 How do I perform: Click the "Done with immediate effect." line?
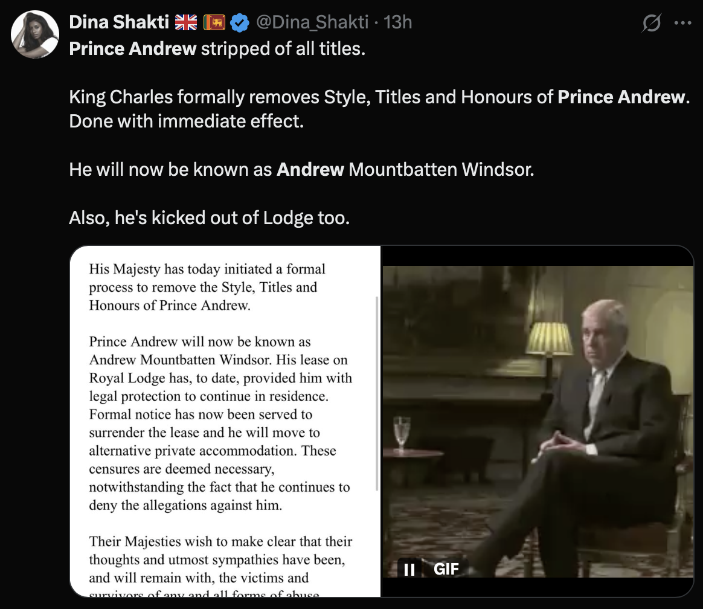[185, 121]
